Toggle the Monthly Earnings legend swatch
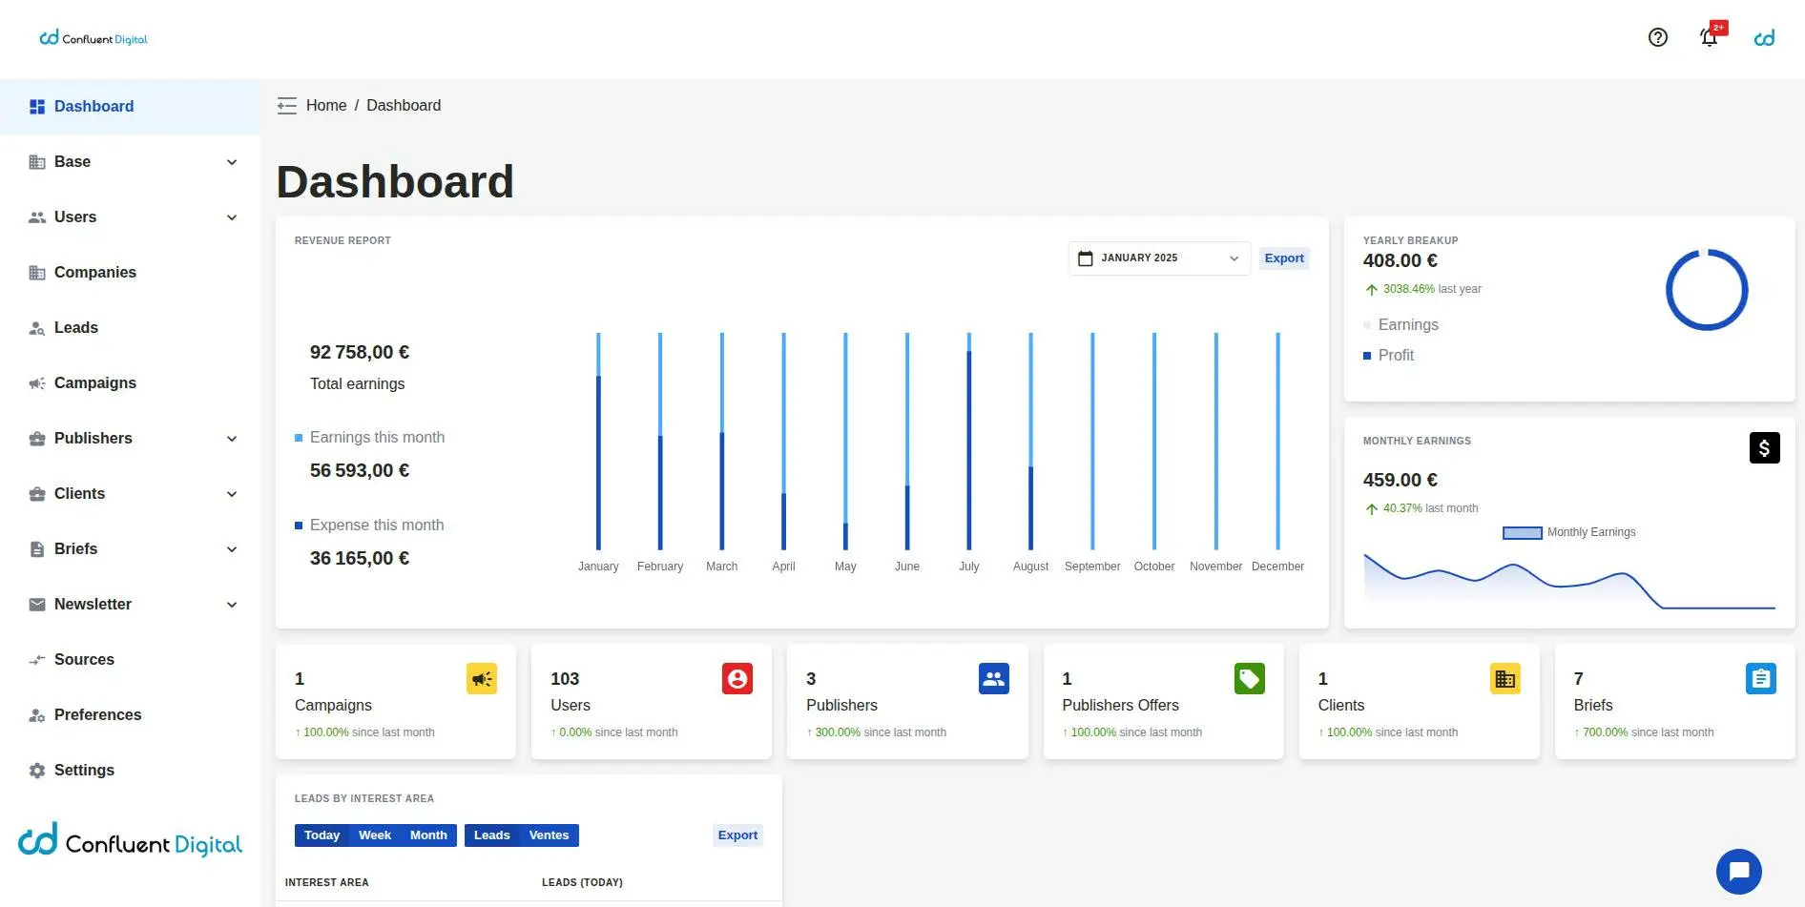 coord(1522,533)
